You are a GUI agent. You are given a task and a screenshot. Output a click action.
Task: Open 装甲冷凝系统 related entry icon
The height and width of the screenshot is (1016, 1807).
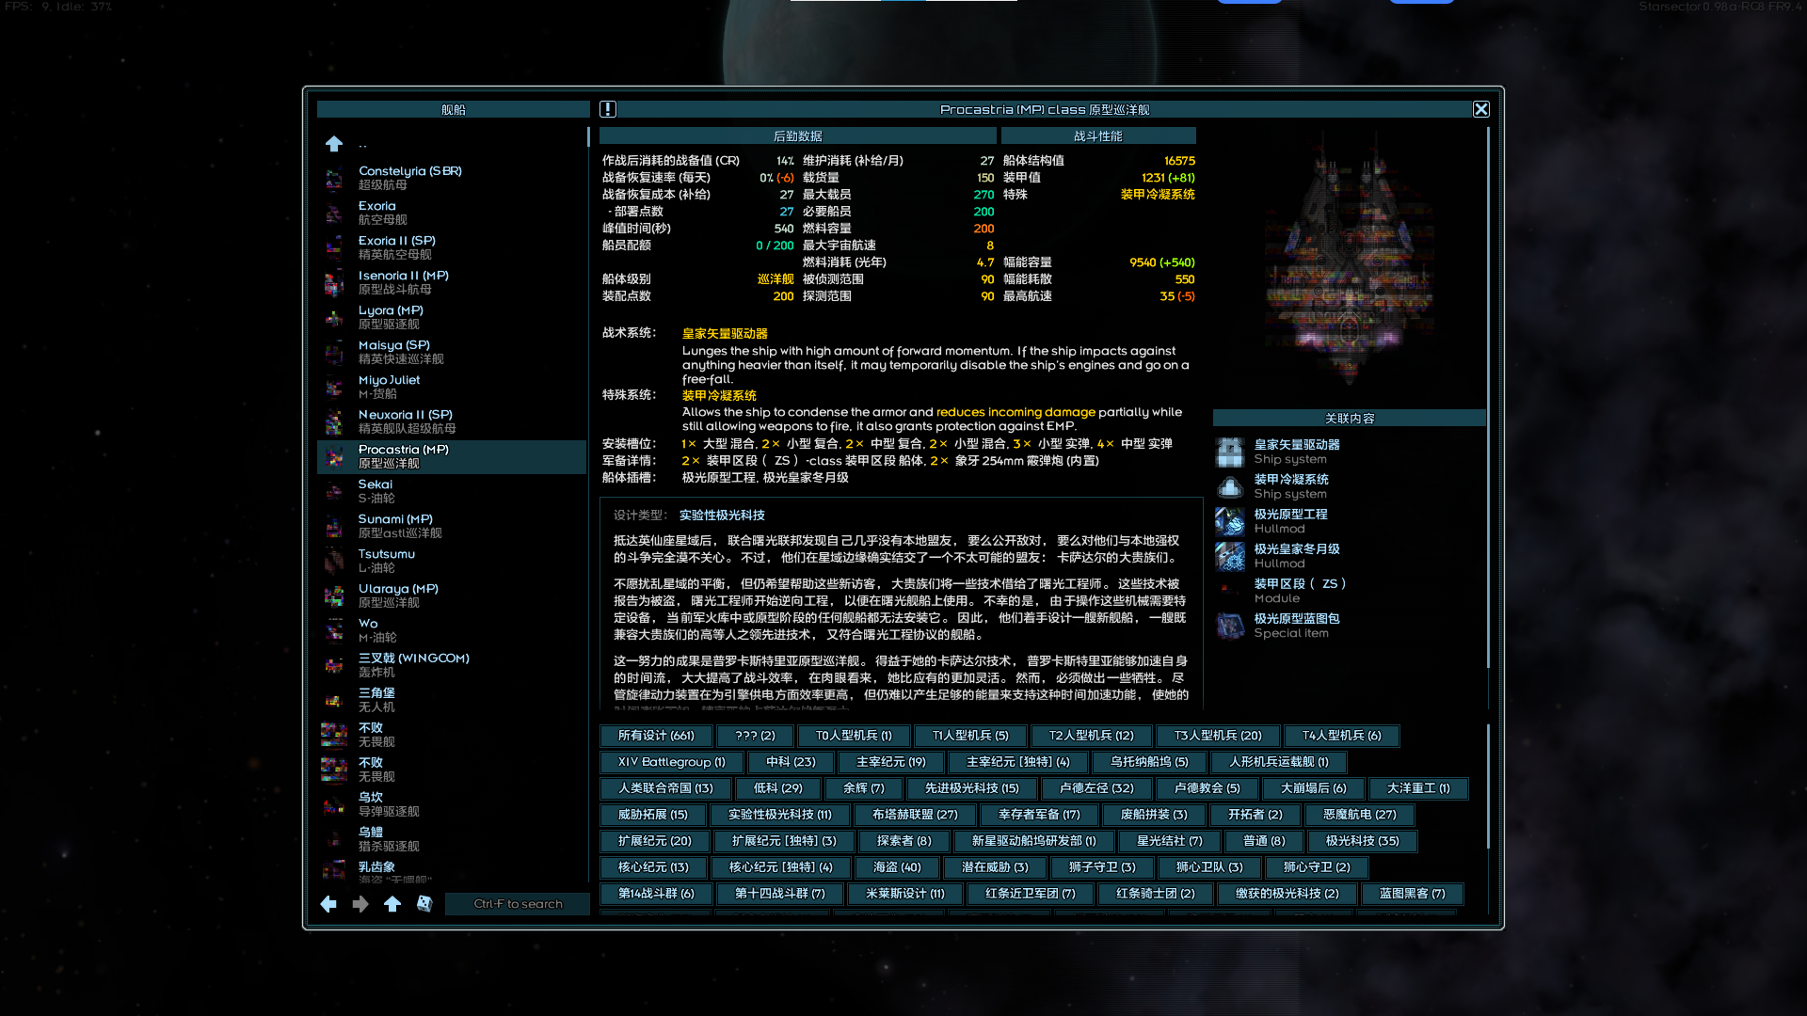point(1230,487)
